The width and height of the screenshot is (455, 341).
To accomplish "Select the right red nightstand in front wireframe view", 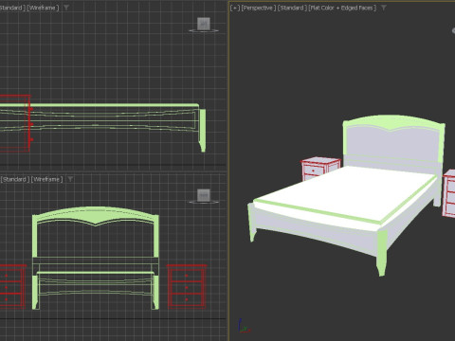I will click(187, 286).
